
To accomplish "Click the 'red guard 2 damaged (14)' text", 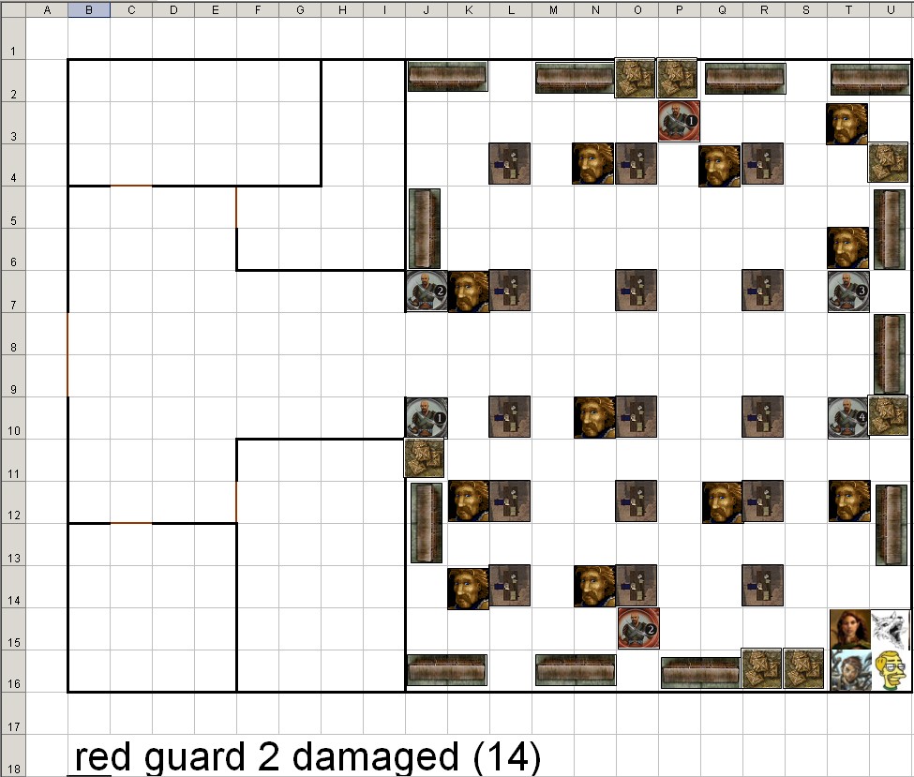I will pos(307,757).
